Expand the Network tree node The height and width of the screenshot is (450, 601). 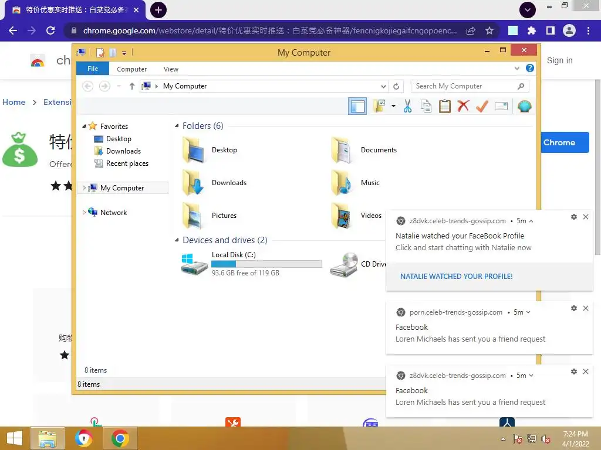[x=84, y=212]
